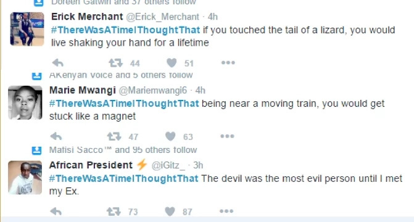Reply to Marie Mwangi's train tweet

point(56,136)
